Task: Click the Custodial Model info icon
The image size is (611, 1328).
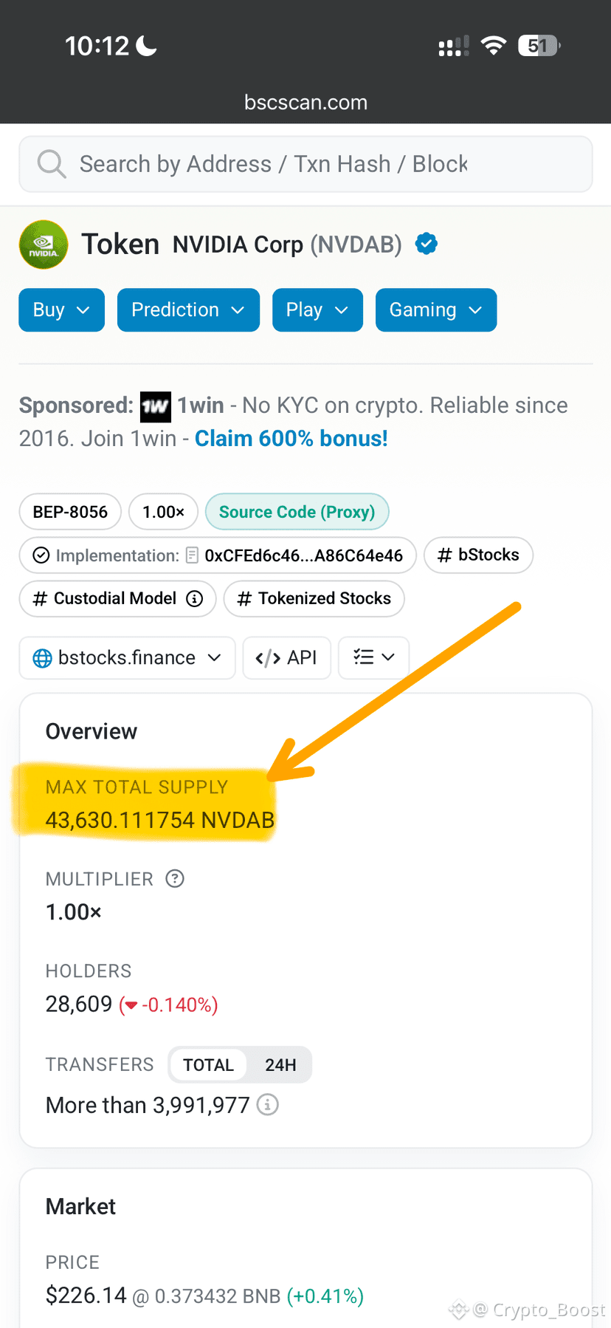Action: 194,598
